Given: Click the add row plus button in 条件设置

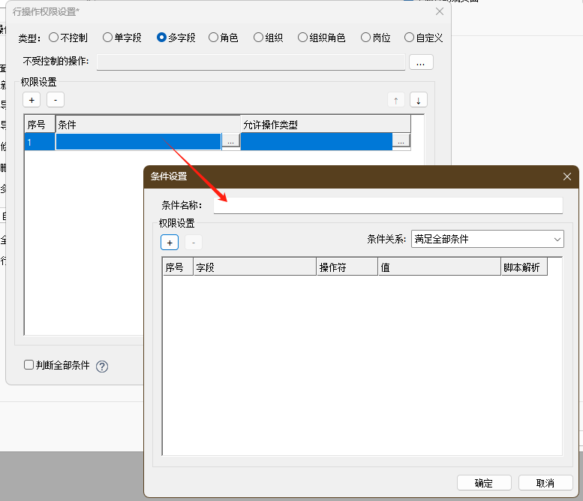Looking at the screenshot, I should pos(170,242).
